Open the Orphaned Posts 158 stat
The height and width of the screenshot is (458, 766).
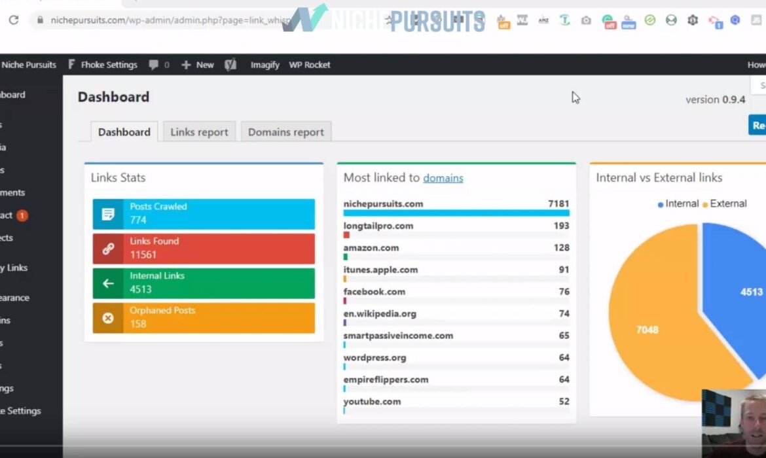(204, 319)
